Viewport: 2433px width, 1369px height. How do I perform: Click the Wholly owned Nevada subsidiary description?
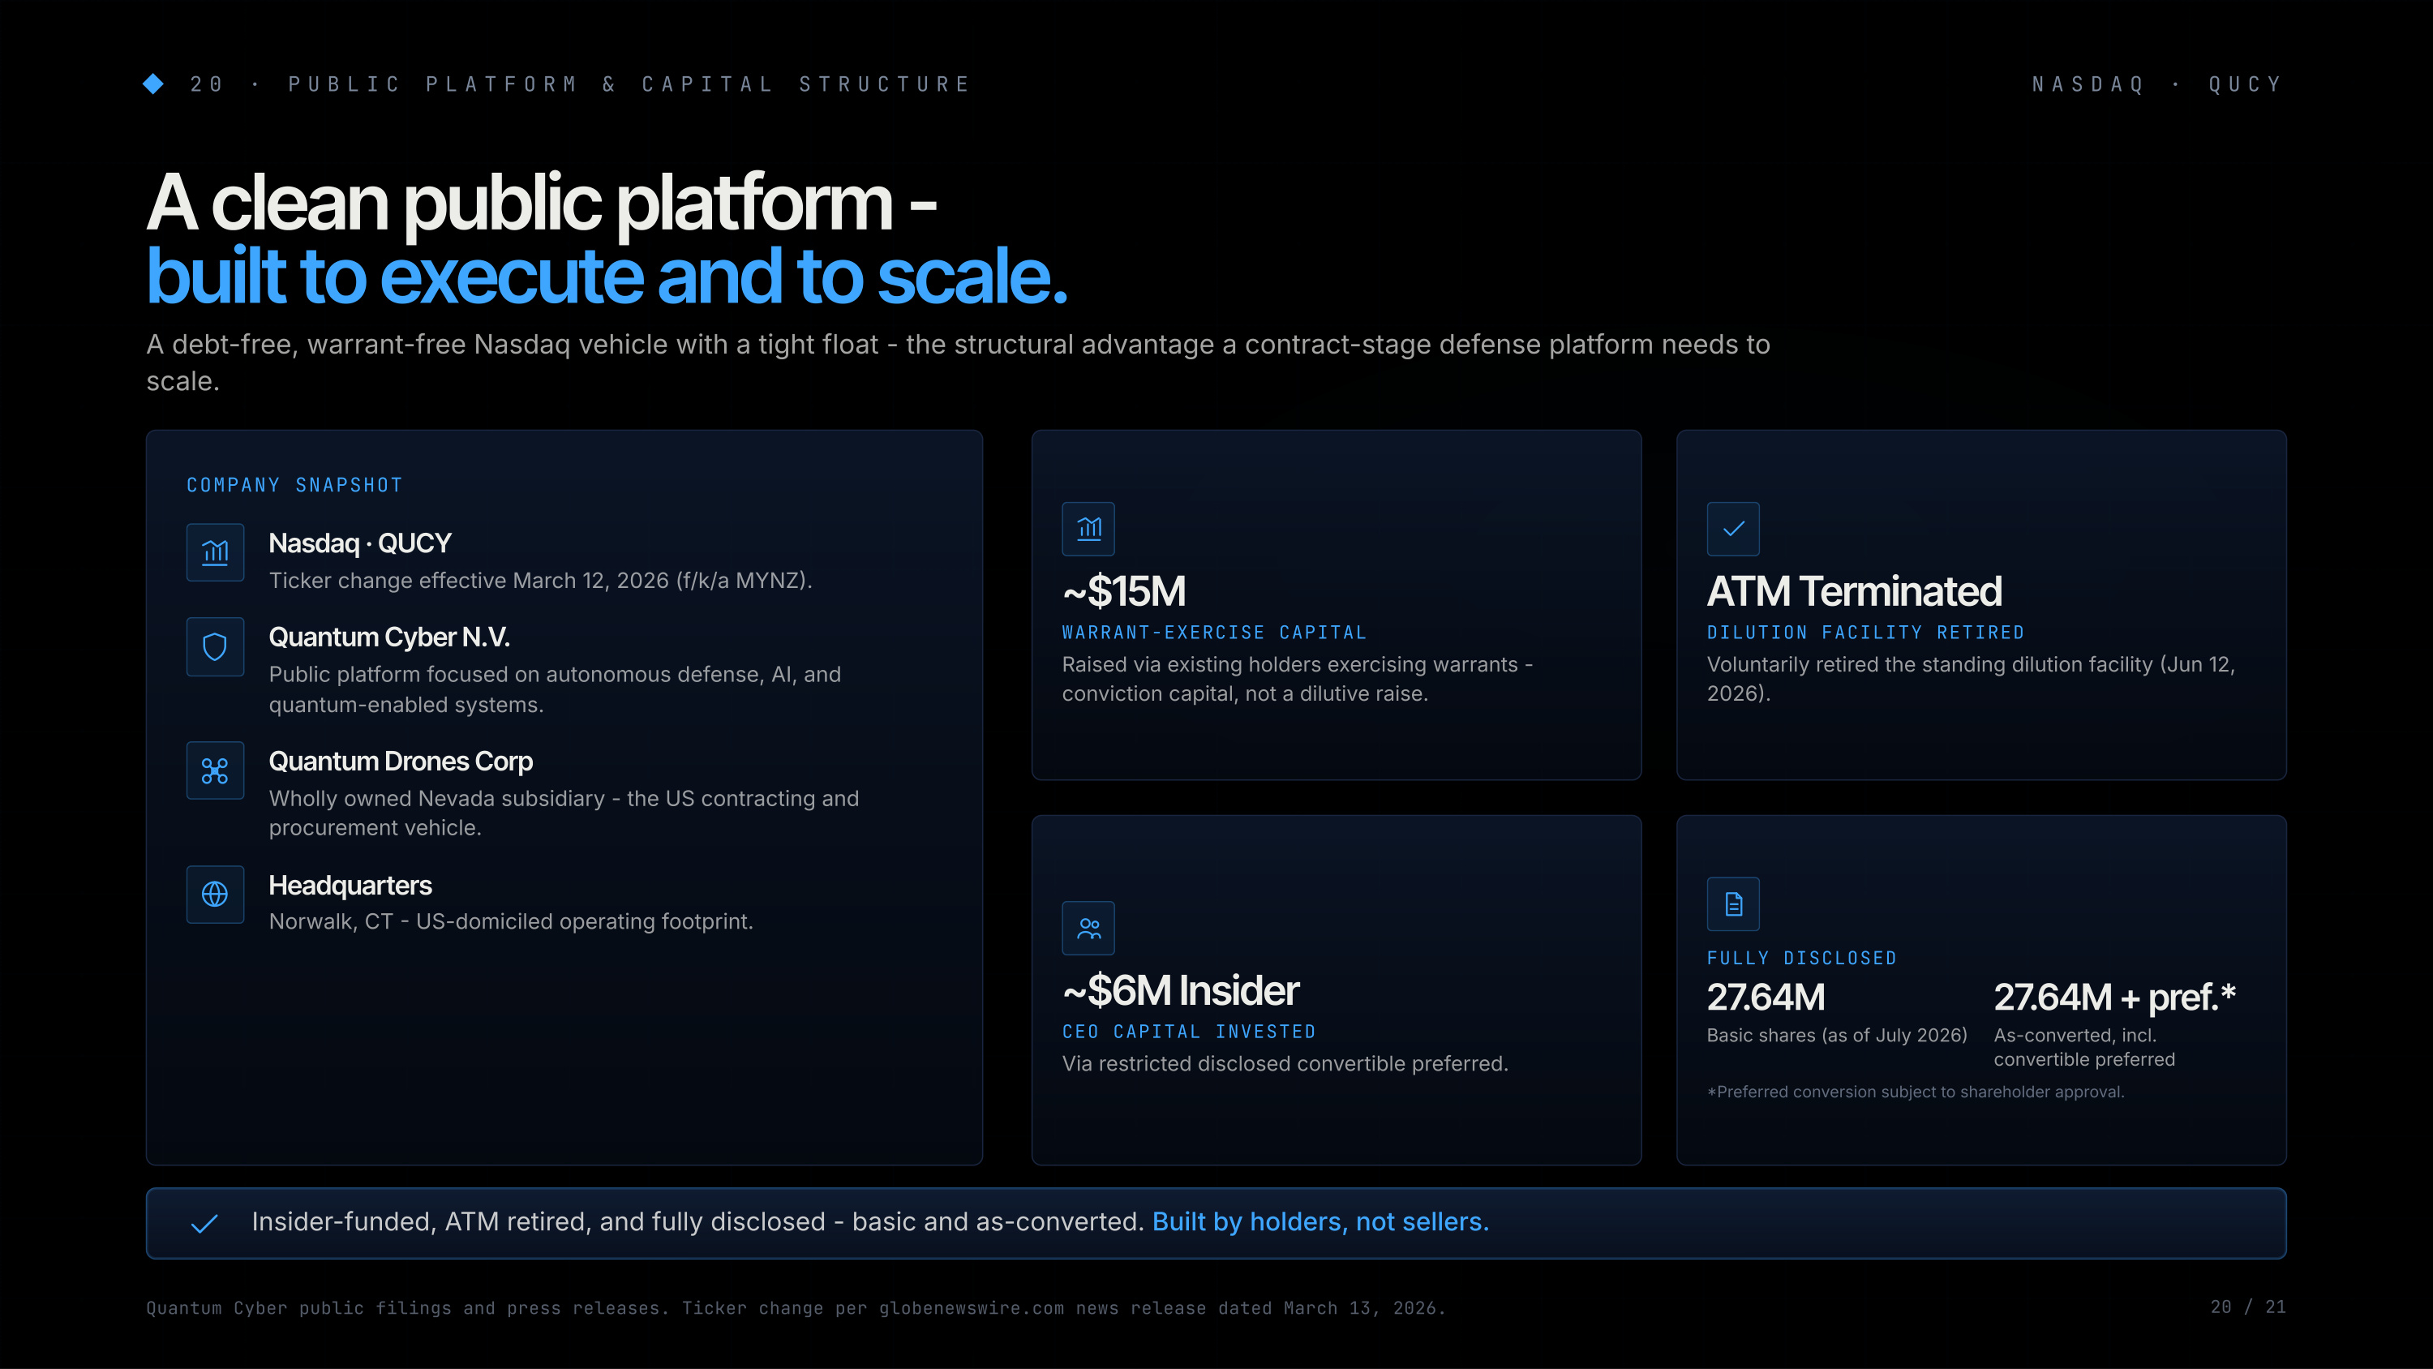[x=564, y=813]
